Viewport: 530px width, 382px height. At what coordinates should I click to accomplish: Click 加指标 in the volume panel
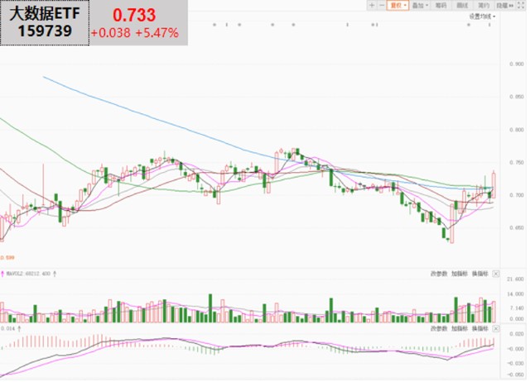pos(459,273)
